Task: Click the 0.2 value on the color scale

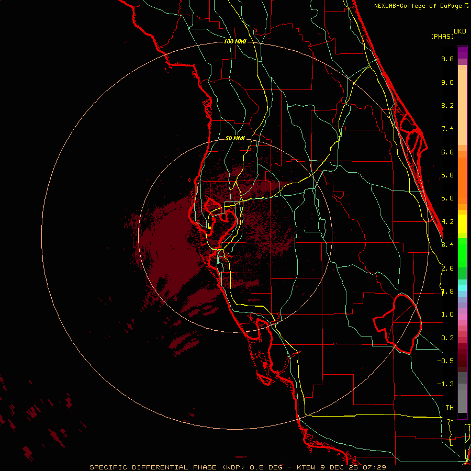Action: (x=447, y=338)
